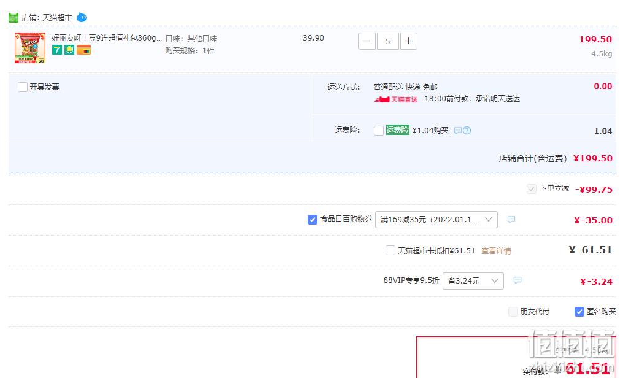The height and width of the screenshot is (378, 620).
Task: Open the blue Wangwang chat icon
Action: pos(82,17)
